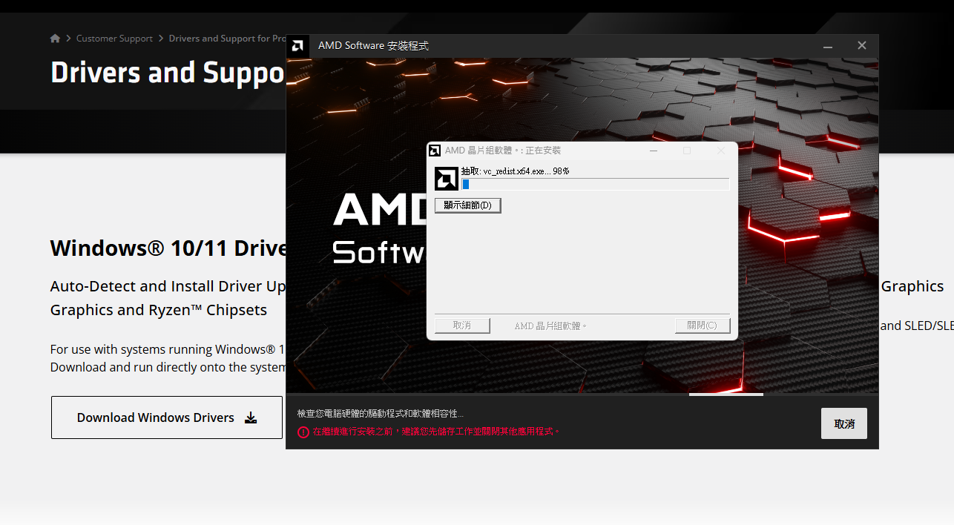Open the Customer Support breadcrumb link

pyautogui.click(x=114, y=39)
